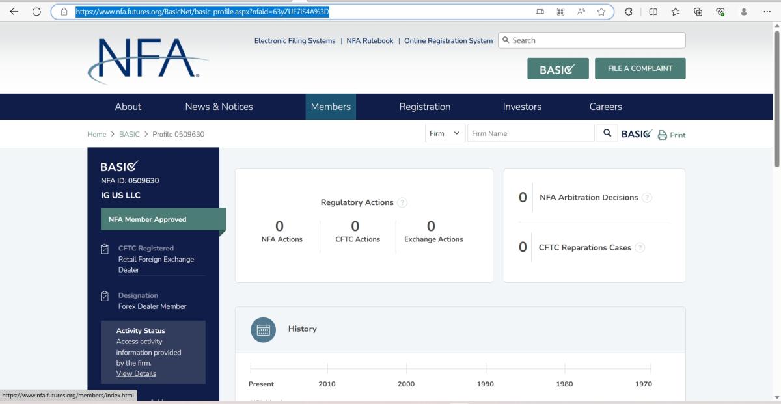
Task: Click the magnifier search icon beside Firm Name
Action: (607, 133)
